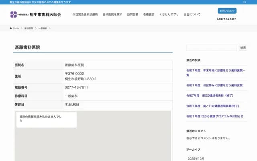
Task: Click 一般歯科 breadcrumb link
Action: [43, 29]
